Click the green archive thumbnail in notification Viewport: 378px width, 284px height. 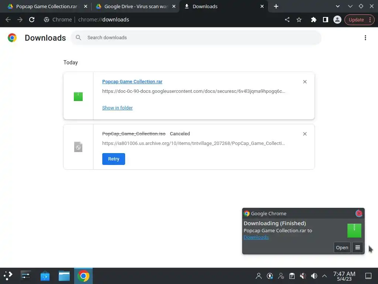tap(354, 231)
